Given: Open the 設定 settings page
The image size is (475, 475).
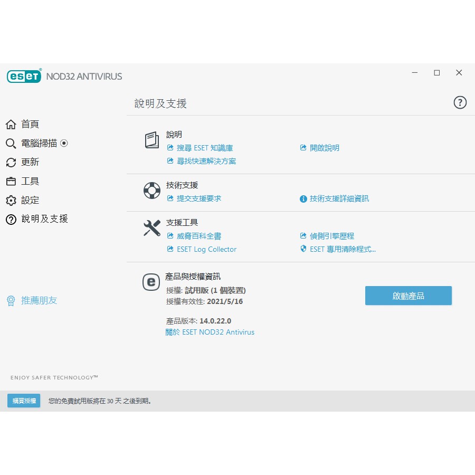Looking at the screenshot, I should pos(30,200).
